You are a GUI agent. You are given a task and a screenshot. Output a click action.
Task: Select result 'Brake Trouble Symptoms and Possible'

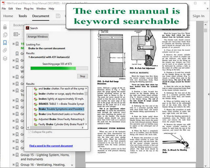(x=61, y=109)
